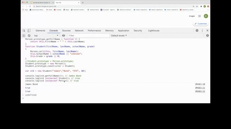Click the inspect element picker icon

(x=24, y=30)
